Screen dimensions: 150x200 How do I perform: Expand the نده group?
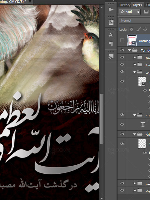point(135,65)
